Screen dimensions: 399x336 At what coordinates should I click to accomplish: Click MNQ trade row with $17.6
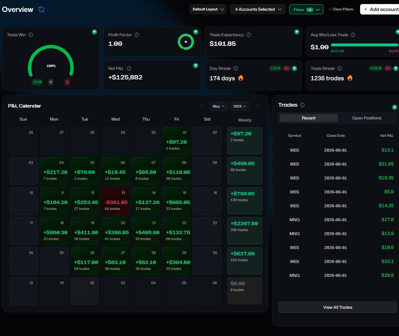click(x=337, y=220)
